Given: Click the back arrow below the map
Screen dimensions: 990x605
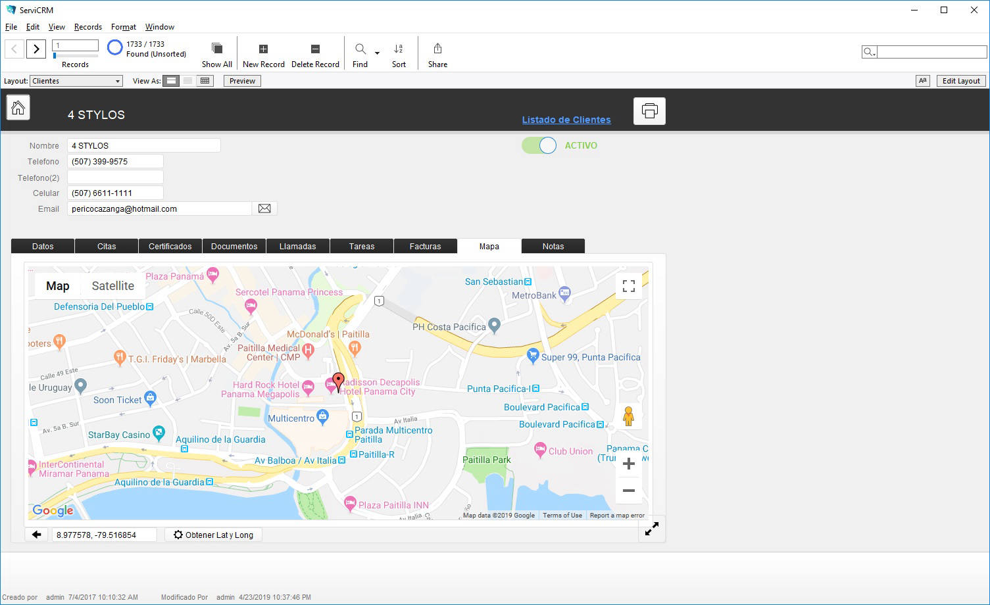Looking at the screenshot, I should pos(37,535).
